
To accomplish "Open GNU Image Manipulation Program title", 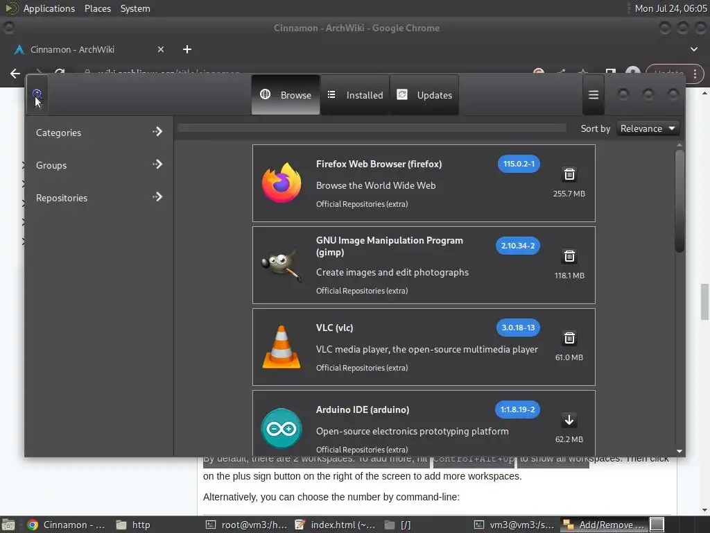I will click(x=390, y=246).
